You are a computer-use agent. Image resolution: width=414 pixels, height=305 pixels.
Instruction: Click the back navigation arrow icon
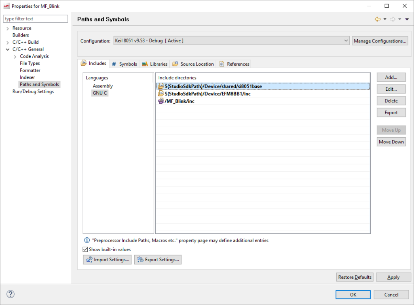378,19
